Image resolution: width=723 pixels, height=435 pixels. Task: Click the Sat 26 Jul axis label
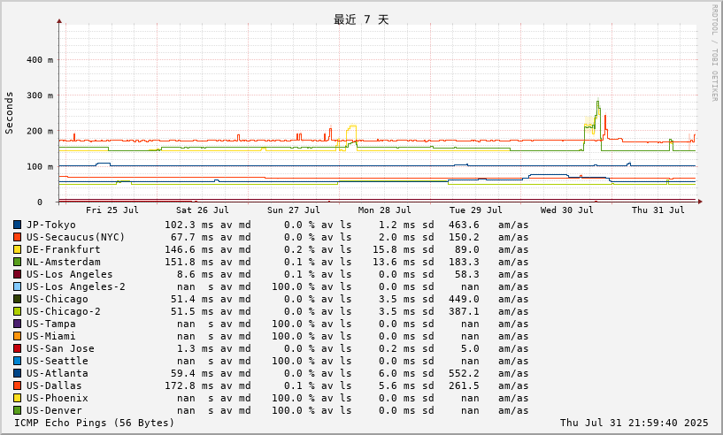(203, 210)
